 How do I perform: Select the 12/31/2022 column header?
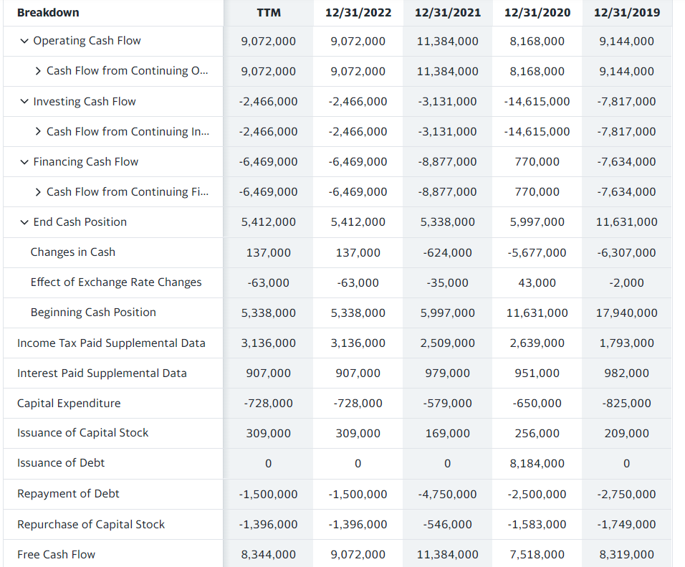pos(358,13)
